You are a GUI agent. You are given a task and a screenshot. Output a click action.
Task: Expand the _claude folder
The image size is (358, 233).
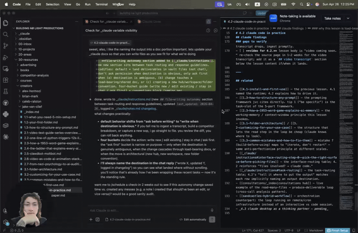pyautogui.click(x=24, y=33)
